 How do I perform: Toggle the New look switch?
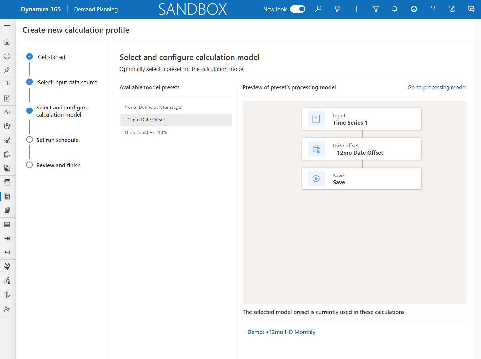tap(298, 9)
